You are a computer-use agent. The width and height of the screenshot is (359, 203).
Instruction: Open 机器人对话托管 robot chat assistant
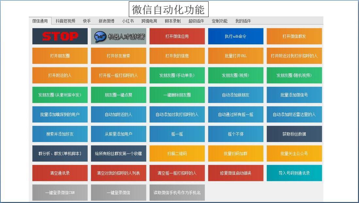[118, 36]
